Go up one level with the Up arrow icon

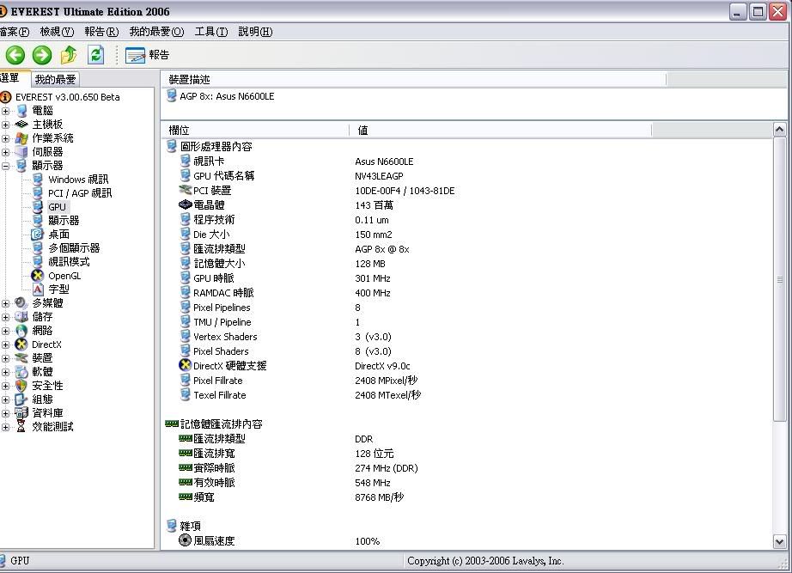[69, 55]
